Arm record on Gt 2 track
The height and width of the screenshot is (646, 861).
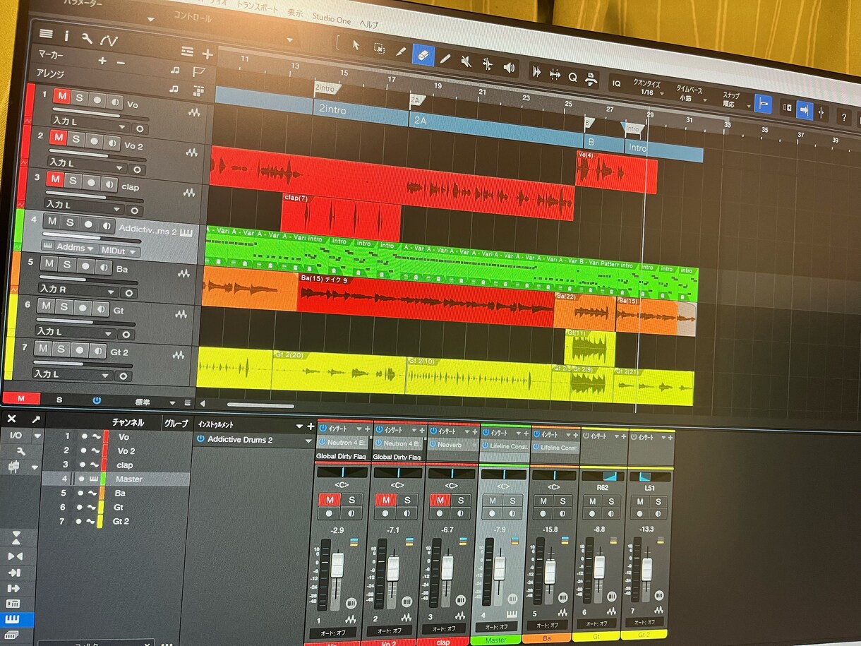[79, 349]
